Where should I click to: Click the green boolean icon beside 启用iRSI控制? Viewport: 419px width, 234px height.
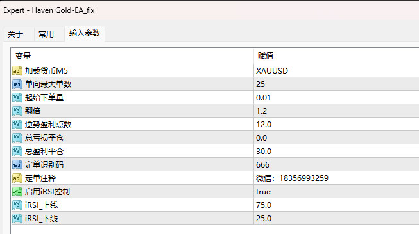(17, 191)
